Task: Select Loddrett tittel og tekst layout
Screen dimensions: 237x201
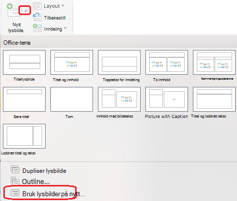Action: click(24, 136)
